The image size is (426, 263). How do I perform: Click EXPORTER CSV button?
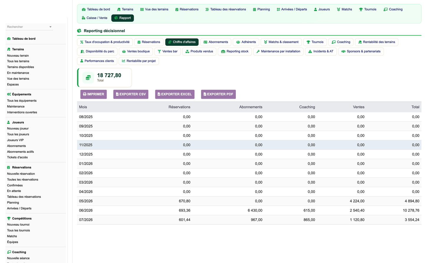coord(131,94)
